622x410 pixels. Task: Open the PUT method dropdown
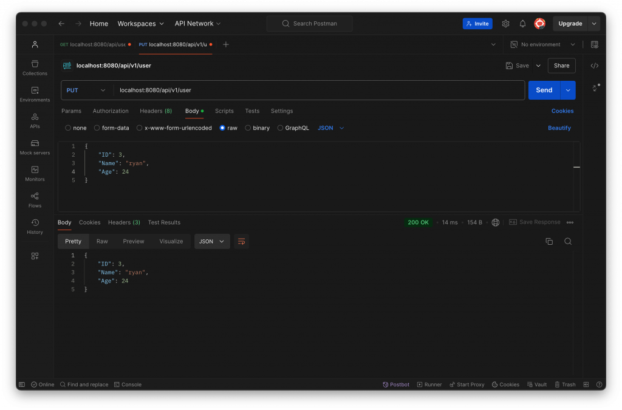click(86, 91)
